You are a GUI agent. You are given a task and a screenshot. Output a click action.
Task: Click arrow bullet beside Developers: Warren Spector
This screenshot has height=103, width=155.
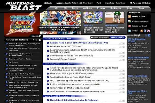[x=7, y=59]
